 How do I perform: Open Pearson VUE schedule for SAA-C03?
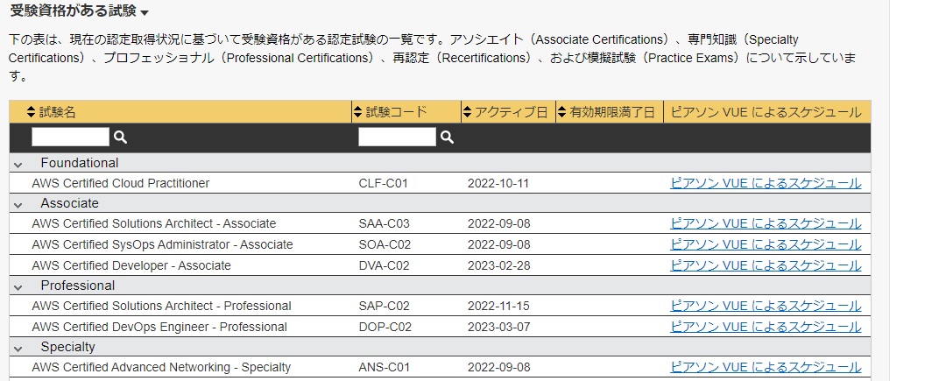tap(766, 224)
